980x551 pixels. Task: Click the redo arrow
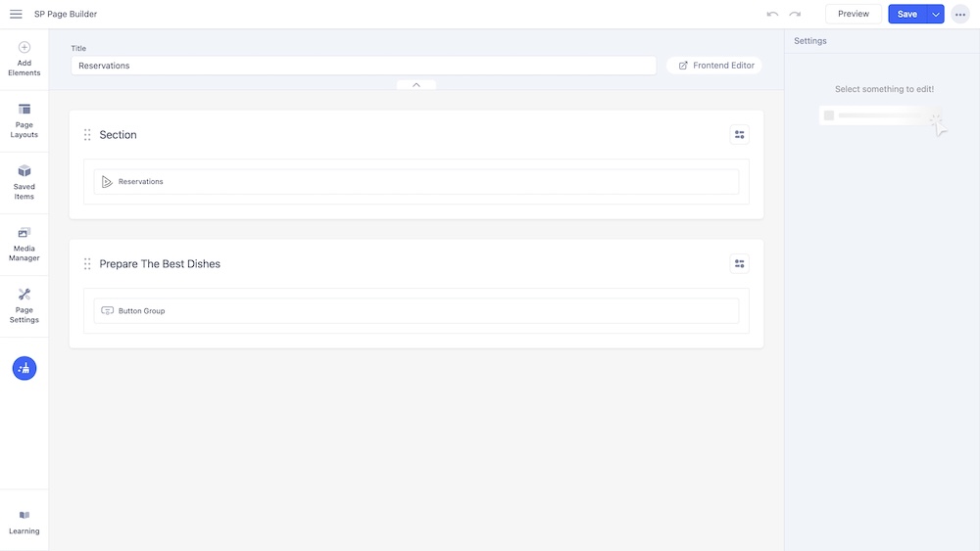(x=795, y=14)
